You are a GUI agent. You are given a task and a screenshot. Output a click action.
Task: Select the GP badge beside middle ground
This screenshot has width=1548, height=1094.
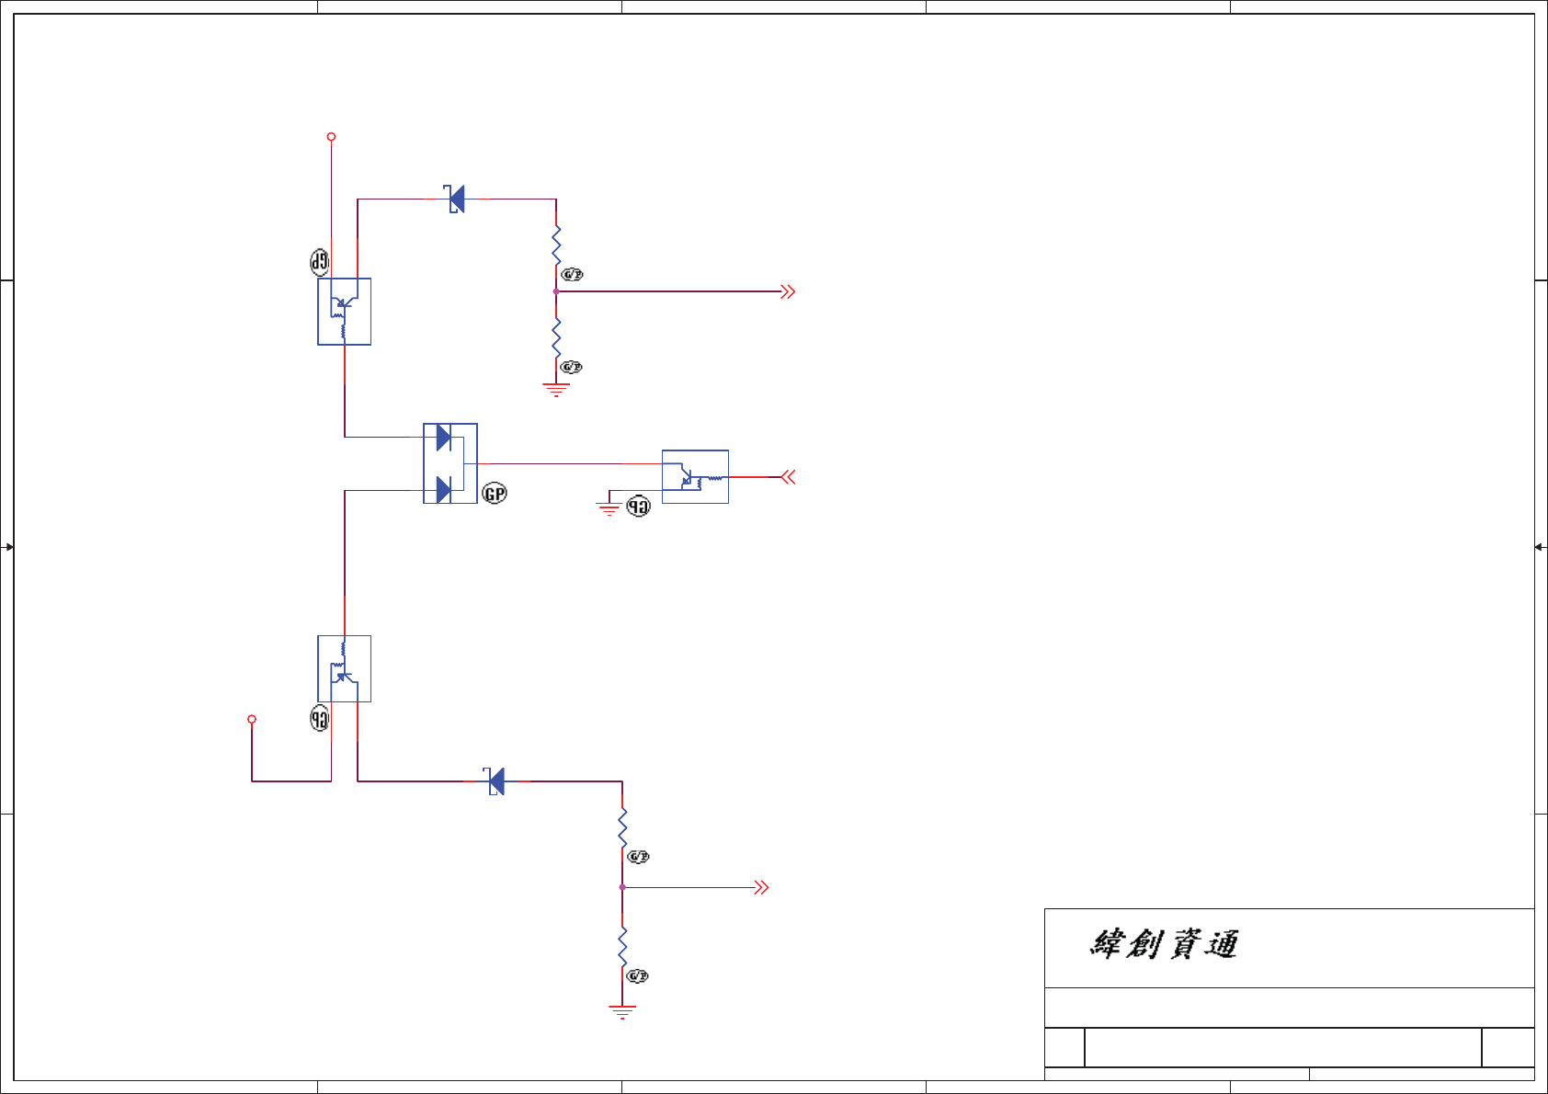tap(638, 506)
